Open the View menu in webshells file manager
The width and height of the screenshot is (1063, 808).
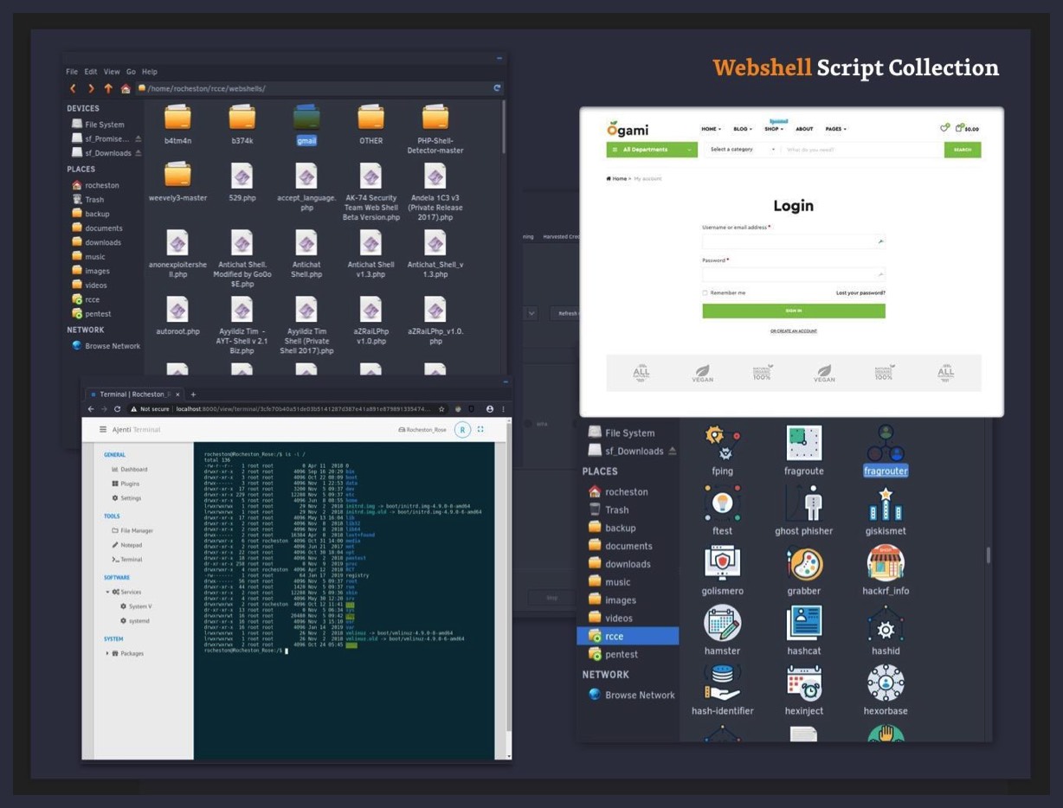[x=112, y=72]
